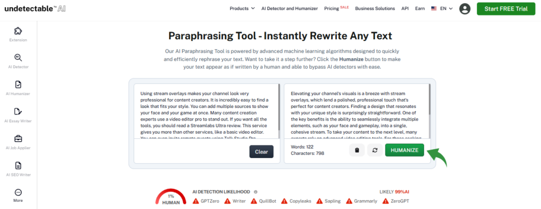The height and width of the screenshot is (209, 541).
Task: Open the AI Job Applier briefcase icon
Action: pos(18,139)
